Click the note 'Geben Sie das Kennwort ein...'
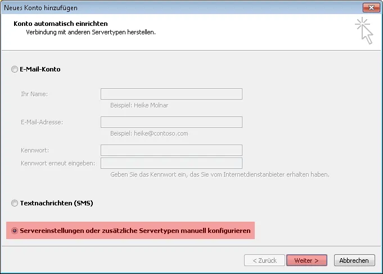Screen dimensions: 383x274 tap(220, 174)
